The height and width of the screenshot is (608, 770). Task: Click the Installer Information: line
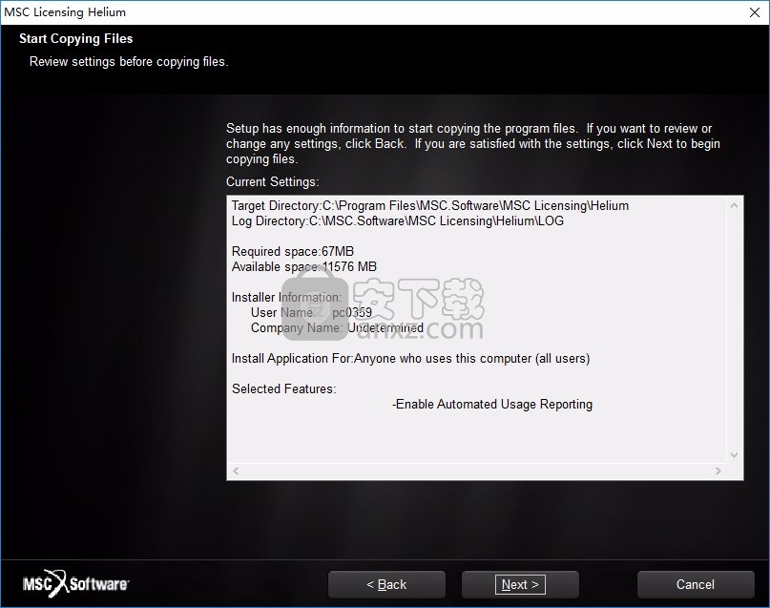(287, 297)
